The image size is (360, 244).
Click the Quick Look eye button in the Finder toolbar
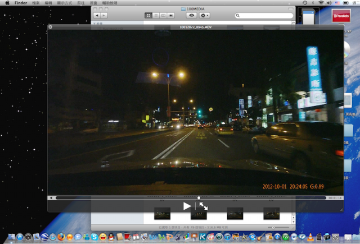click(191, 15)
